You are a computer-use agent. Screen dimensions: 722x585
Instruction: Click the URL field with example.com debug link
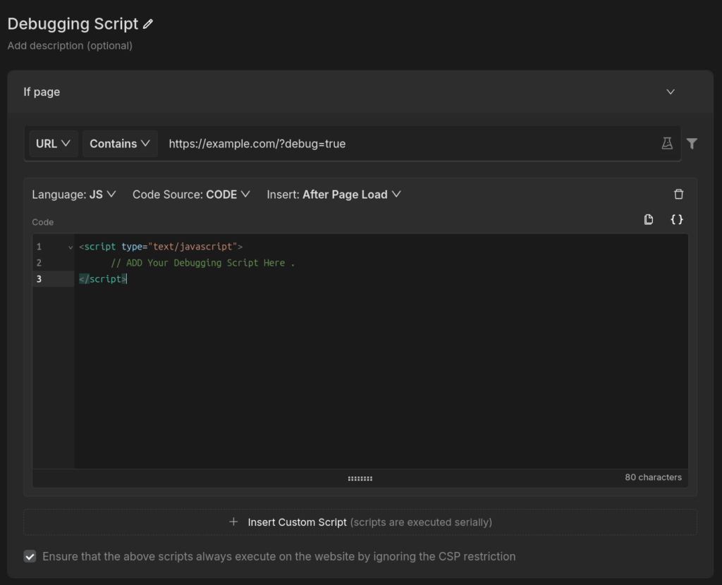coord(410,144)
